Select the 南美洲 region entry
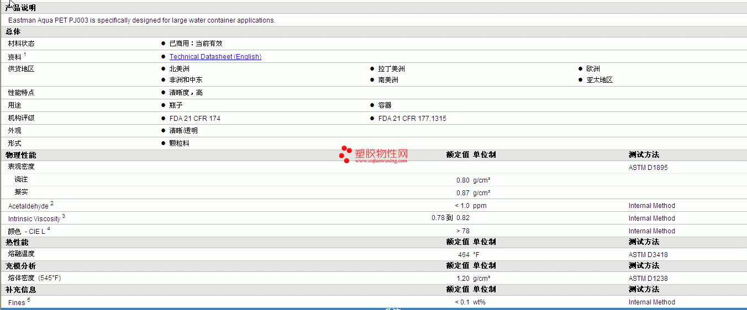The image size is (747, 310). coord(388,80)
